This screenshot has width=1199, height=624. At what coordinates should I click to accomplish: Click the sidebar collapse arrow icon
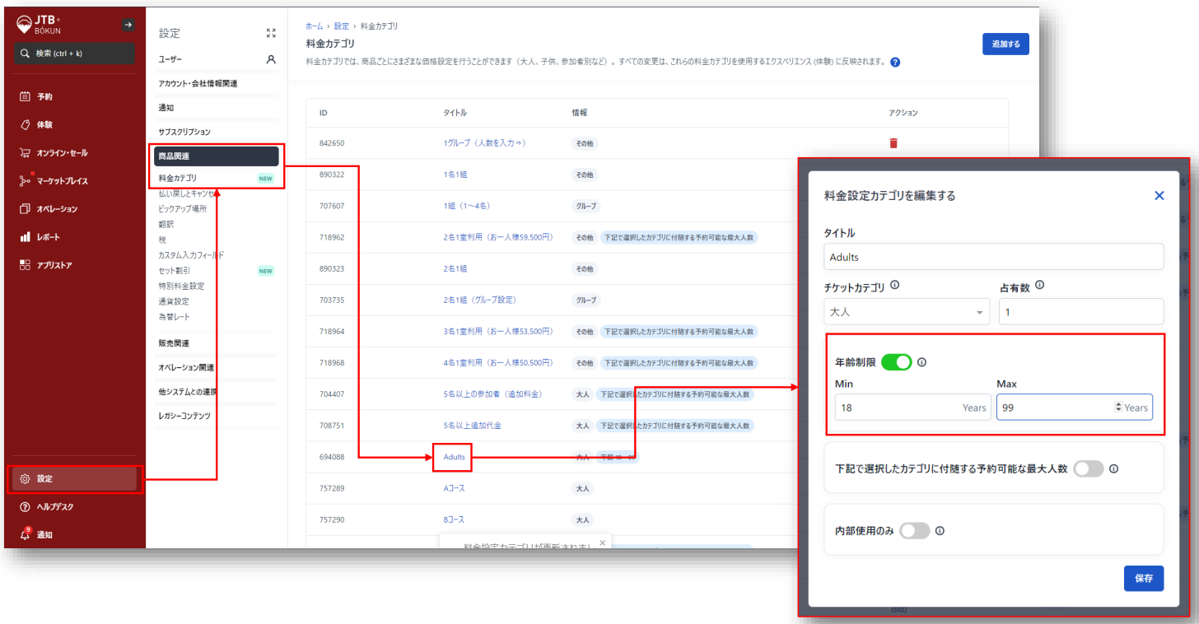coord(128,25)
